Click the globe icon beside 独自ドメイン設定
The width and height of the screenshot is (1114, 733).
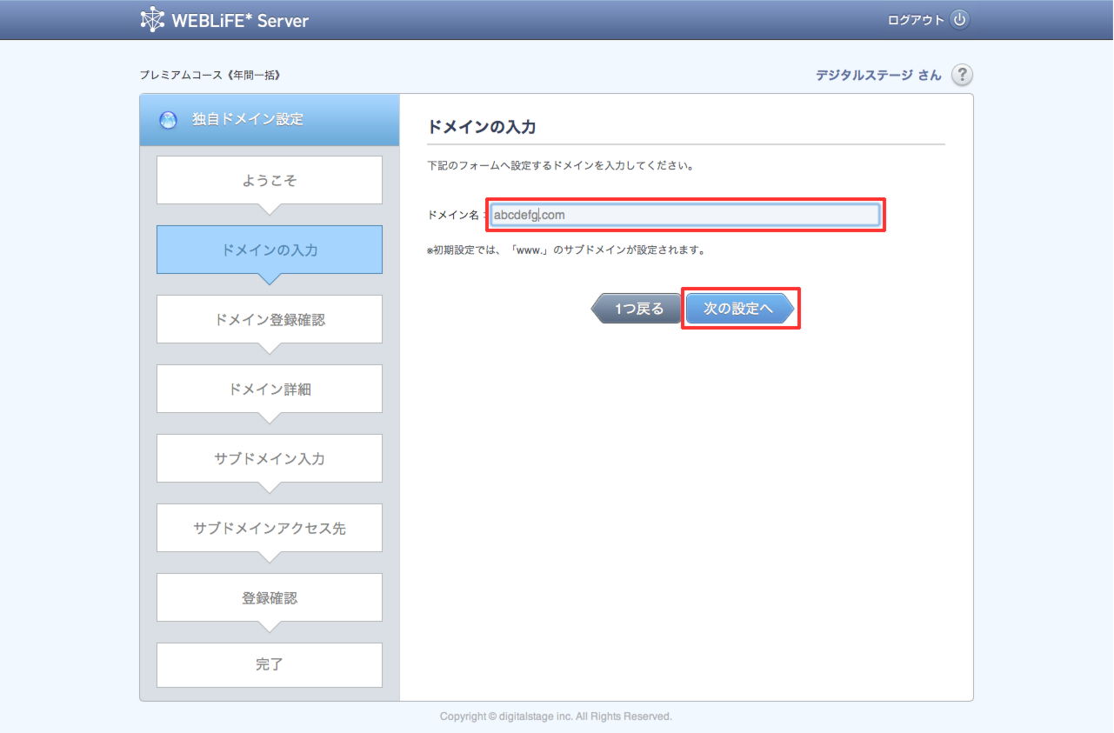[168, 121]
